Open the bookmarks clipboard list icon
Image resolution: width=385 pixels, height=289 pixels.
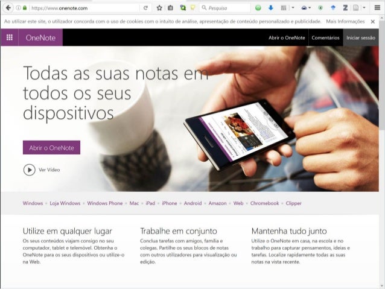click(170, 8)
